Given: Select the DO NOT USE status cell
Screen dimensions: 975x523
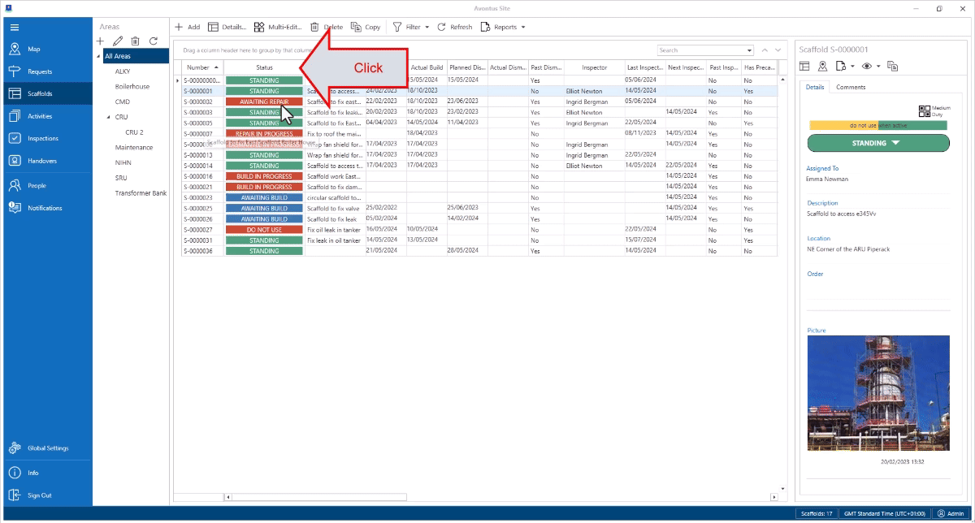Looking at the screenshot, I should (x=264, y=230).
